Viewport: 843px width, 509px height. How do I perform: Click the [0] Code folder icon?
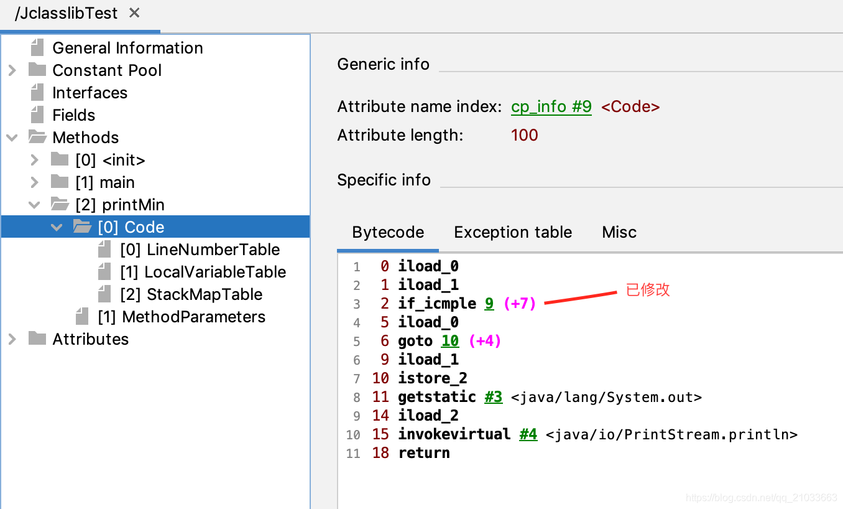click(x=82, y=226)
